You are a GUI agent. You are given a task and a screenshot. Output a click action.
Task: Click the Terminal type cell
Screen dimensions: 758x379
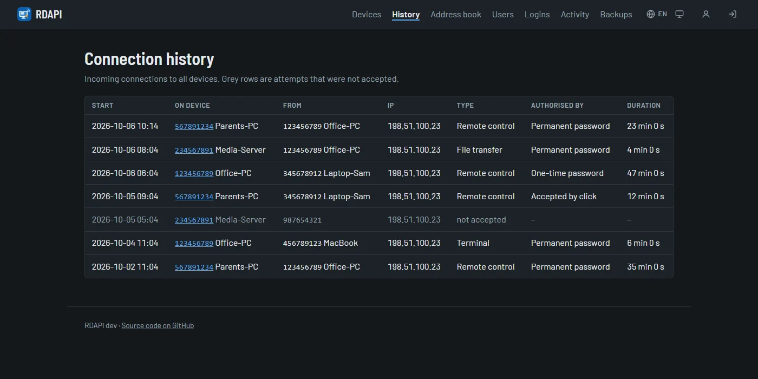coord(473,243)
